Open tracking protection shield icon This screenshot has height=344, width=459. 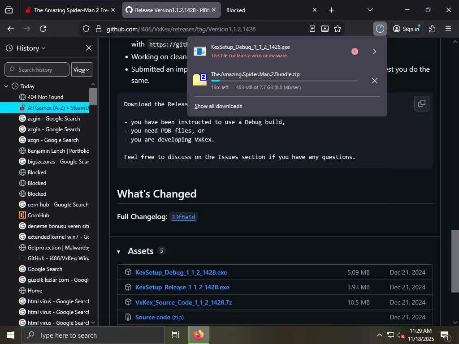coord(86,29)
